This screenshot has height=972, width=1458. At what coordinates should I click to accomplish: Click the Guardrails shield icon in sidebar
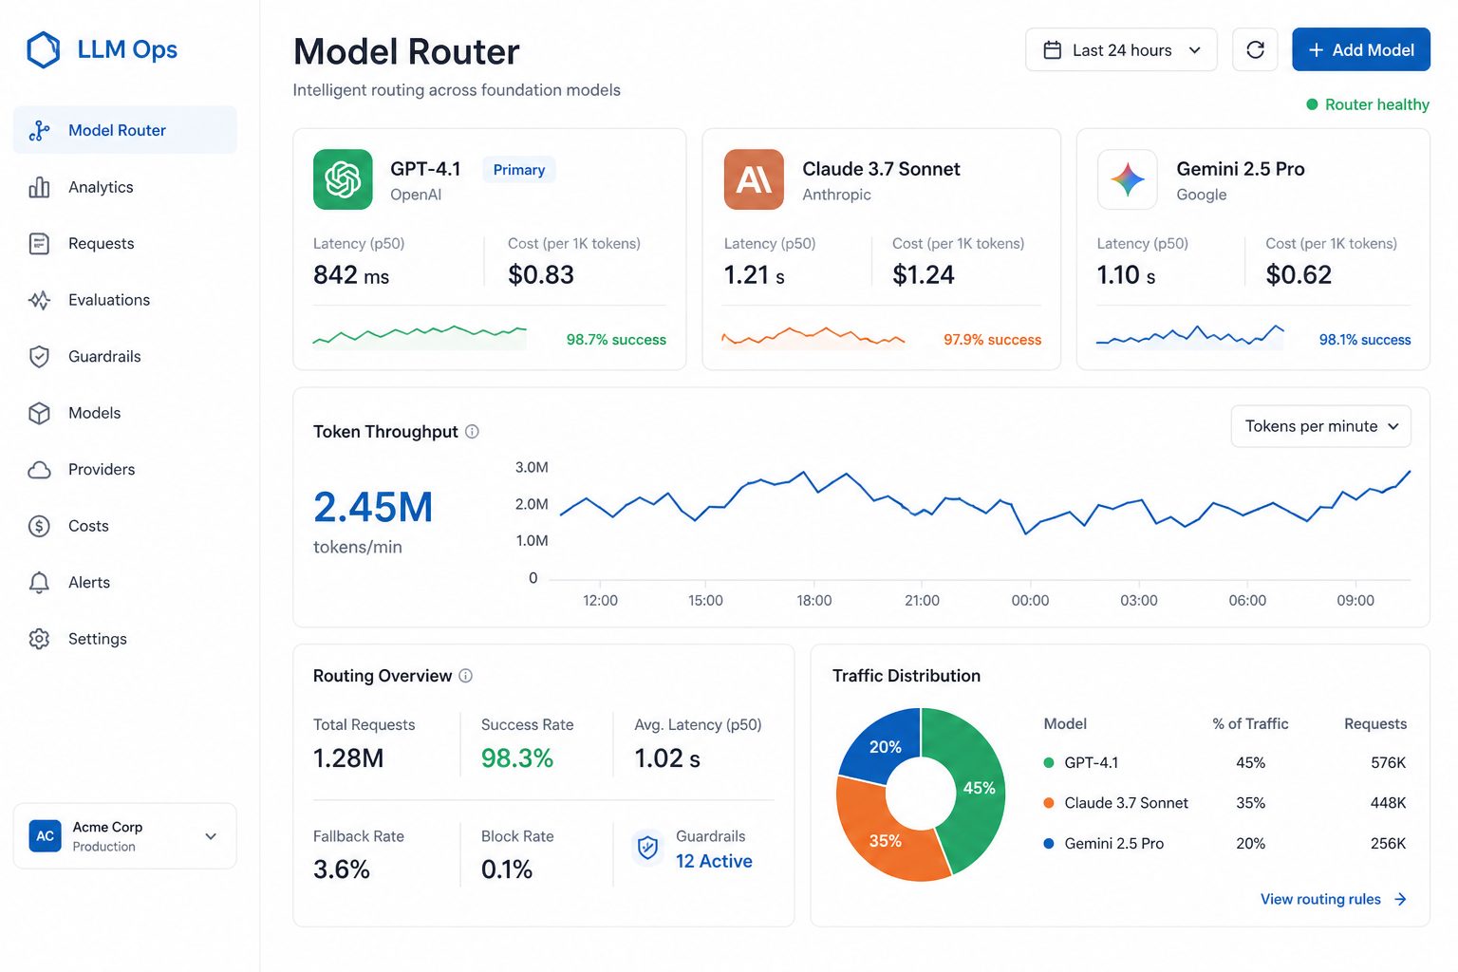tap(39, 357)
